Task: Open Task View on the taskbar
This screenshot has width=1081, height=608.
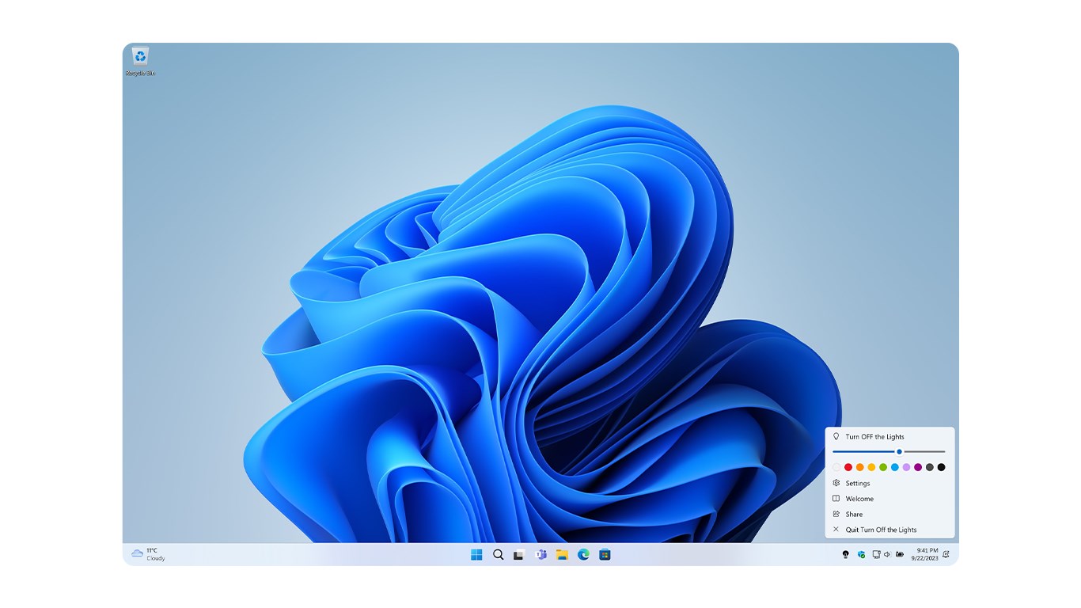Action: [x=519, y=554]
